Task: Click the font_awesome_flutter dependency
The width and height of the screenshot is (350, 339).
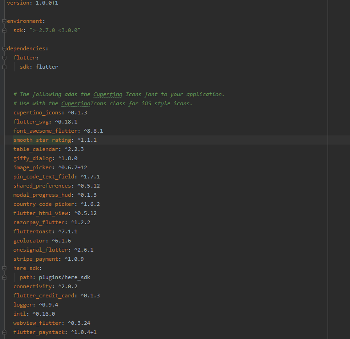Action: pos(58,131)
